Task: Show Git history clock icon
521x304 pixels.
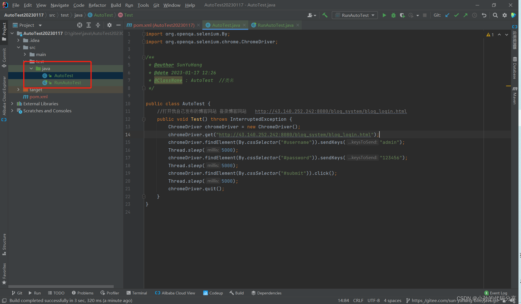Action: [475, 15]
